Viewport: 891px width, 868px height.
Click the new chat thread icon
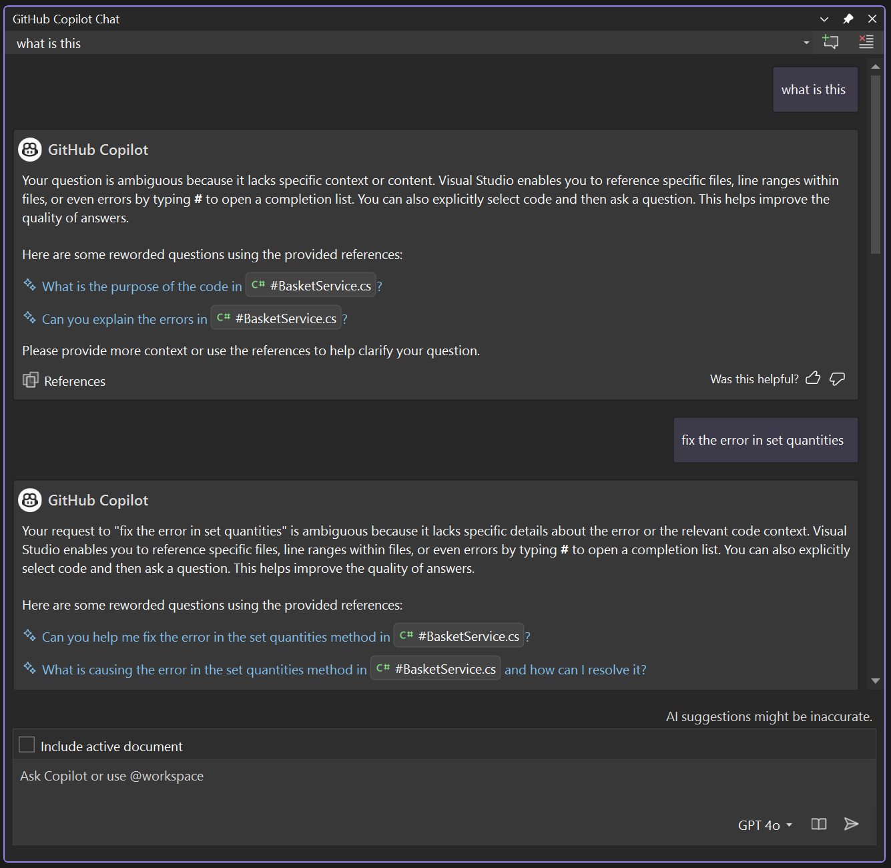click(x=830, y=42)
